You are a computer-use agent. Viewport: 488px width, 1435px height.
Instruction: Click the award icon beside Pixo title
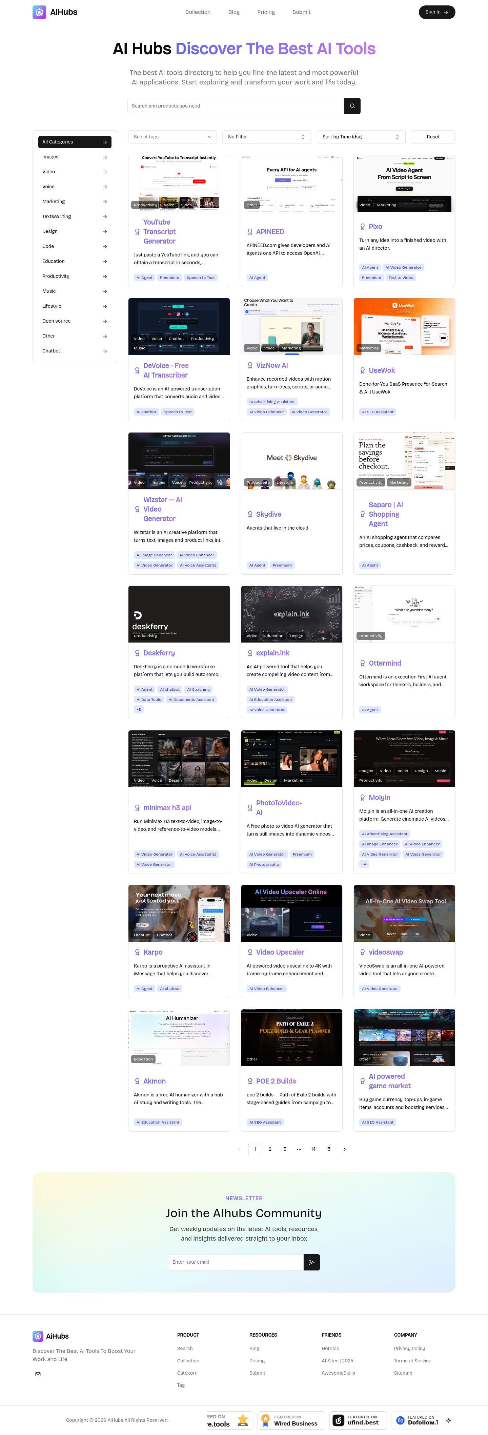click(x=363, y=227)
